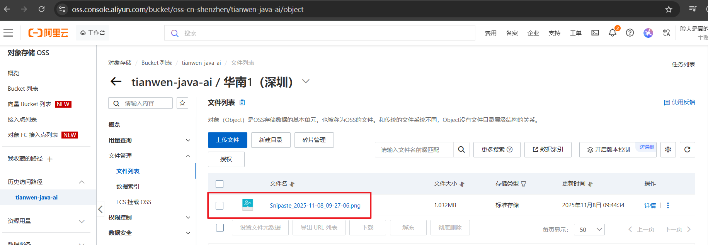Bookmark this page with the star
Viewport: 708px width, 245px height.
[x=669, y=9]
